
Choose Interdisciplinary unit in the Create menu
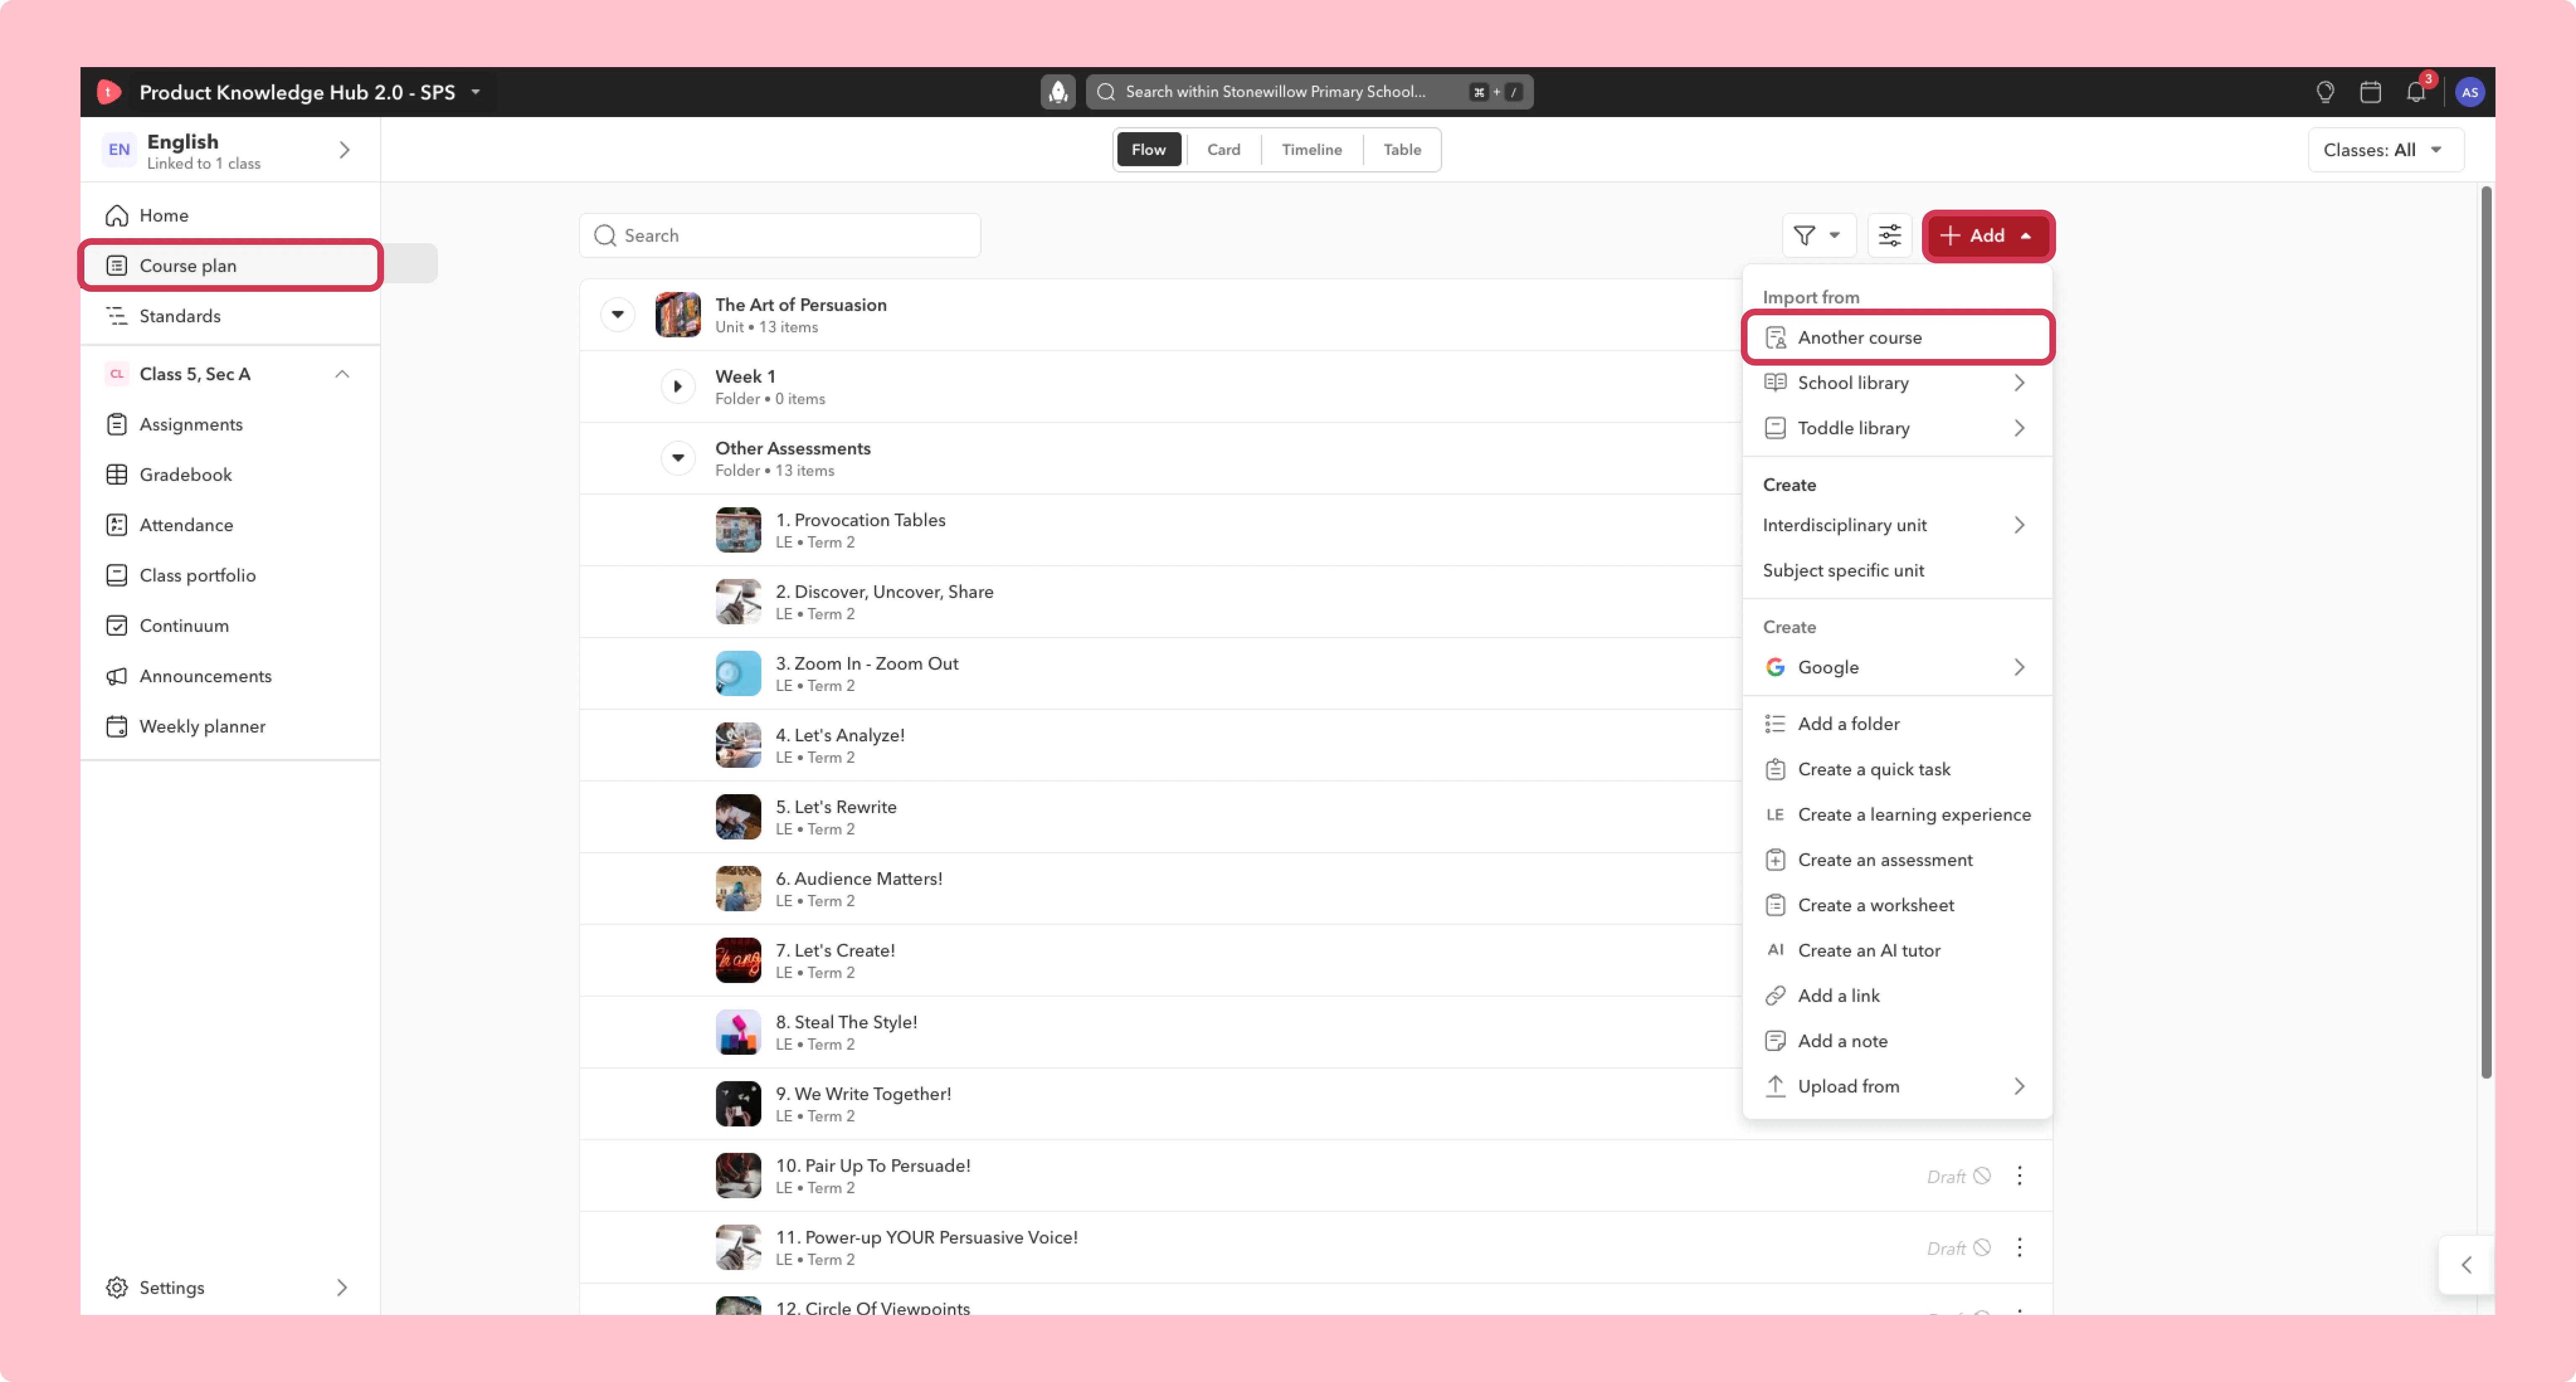(1897, 525)
